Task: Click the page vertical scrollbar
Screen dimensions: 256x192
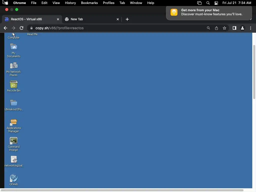Action: tap(254, 72)
